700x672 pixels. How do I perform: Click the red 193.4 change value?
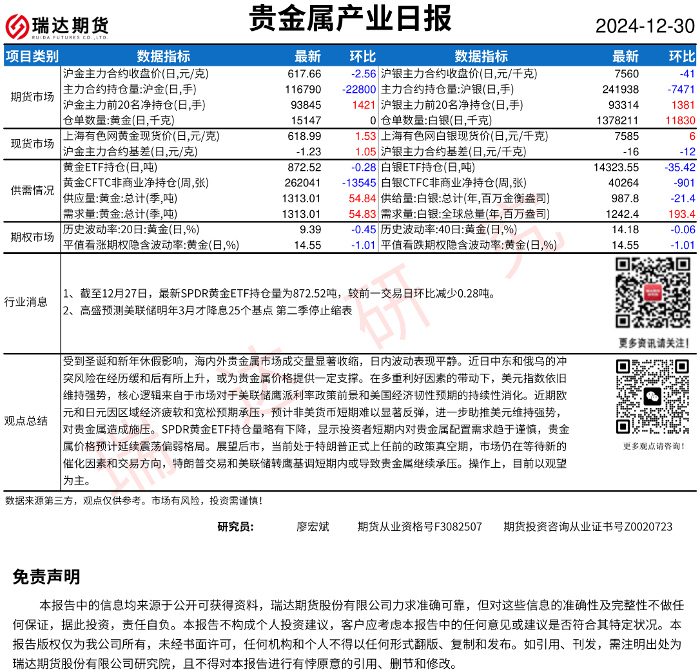(x=682, y=214)
